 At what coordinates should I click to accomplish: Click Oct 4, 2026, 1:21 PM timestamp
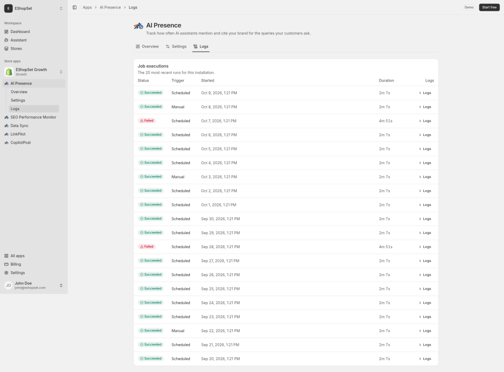coord(219,163)
